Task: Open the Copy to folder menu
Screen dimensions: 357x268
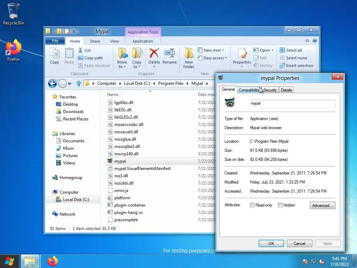Action: coord(137,58)
